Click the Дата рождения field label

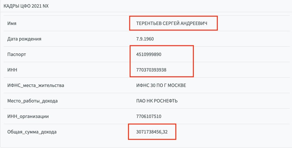pyautogui.click(x=24, y=39)
